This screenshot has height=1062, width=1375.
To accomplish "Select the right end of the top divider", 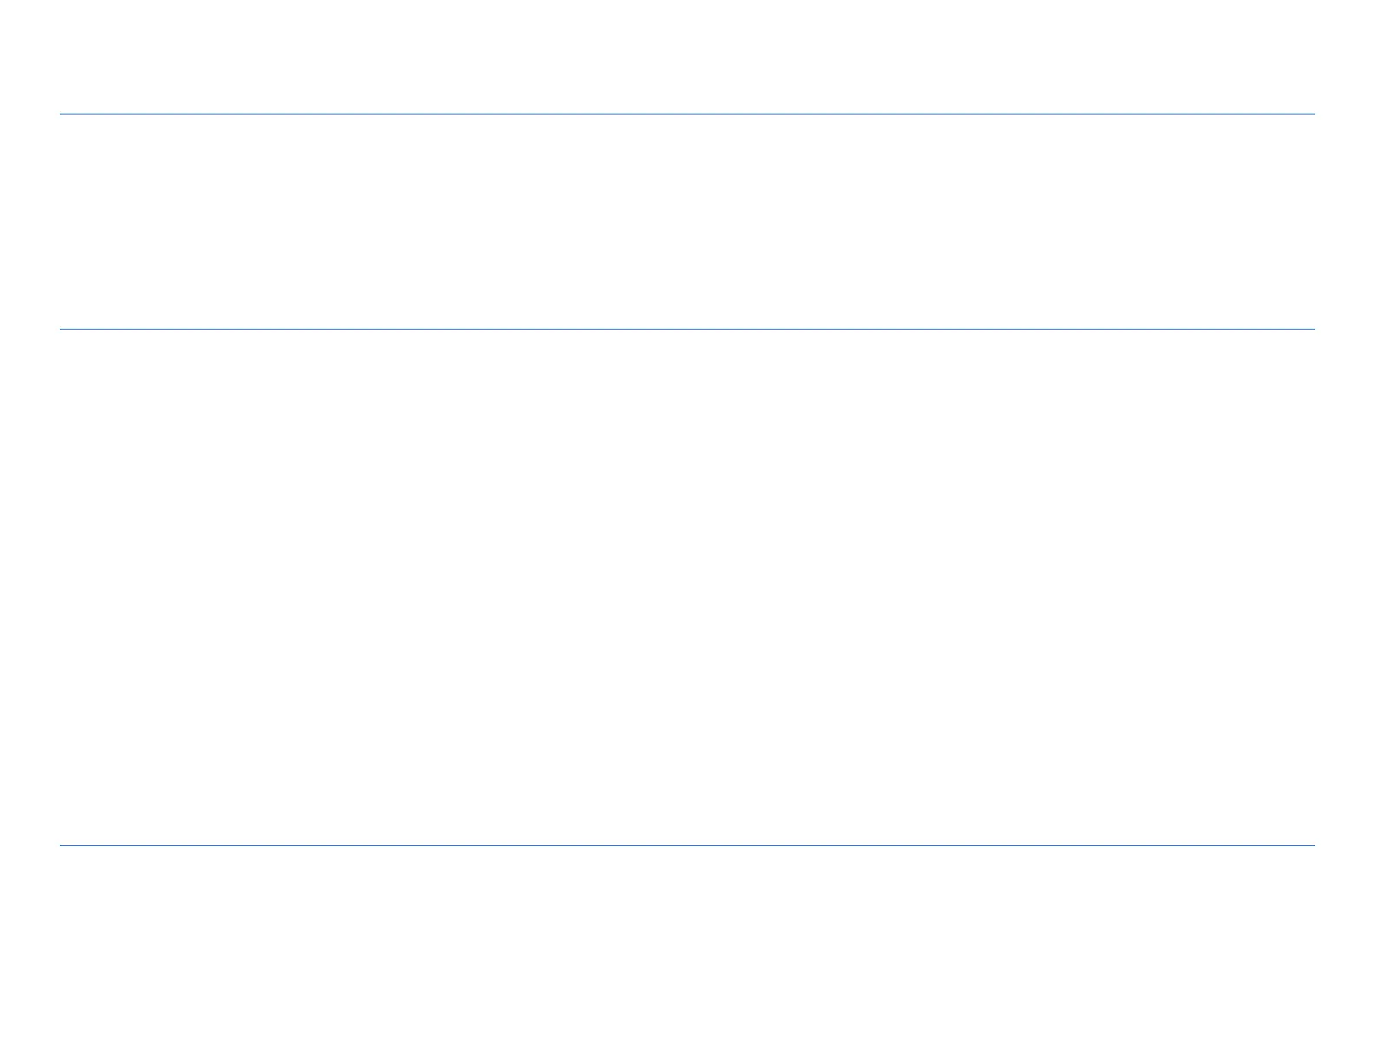I will tap(1313, 114).
